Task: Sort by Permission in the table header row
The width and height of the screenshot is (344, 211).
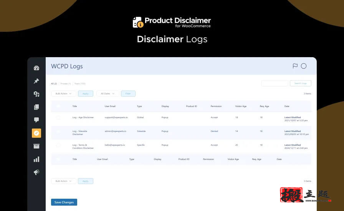Action: point(216,106)
